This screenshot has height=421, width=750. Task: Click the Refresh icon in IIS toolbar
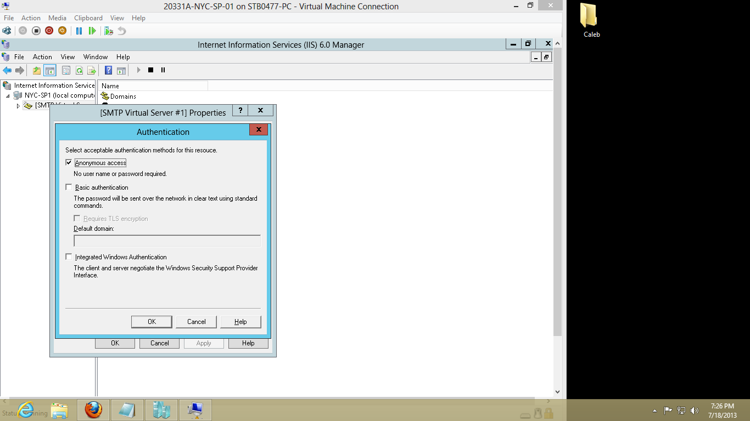click(79, 70)
